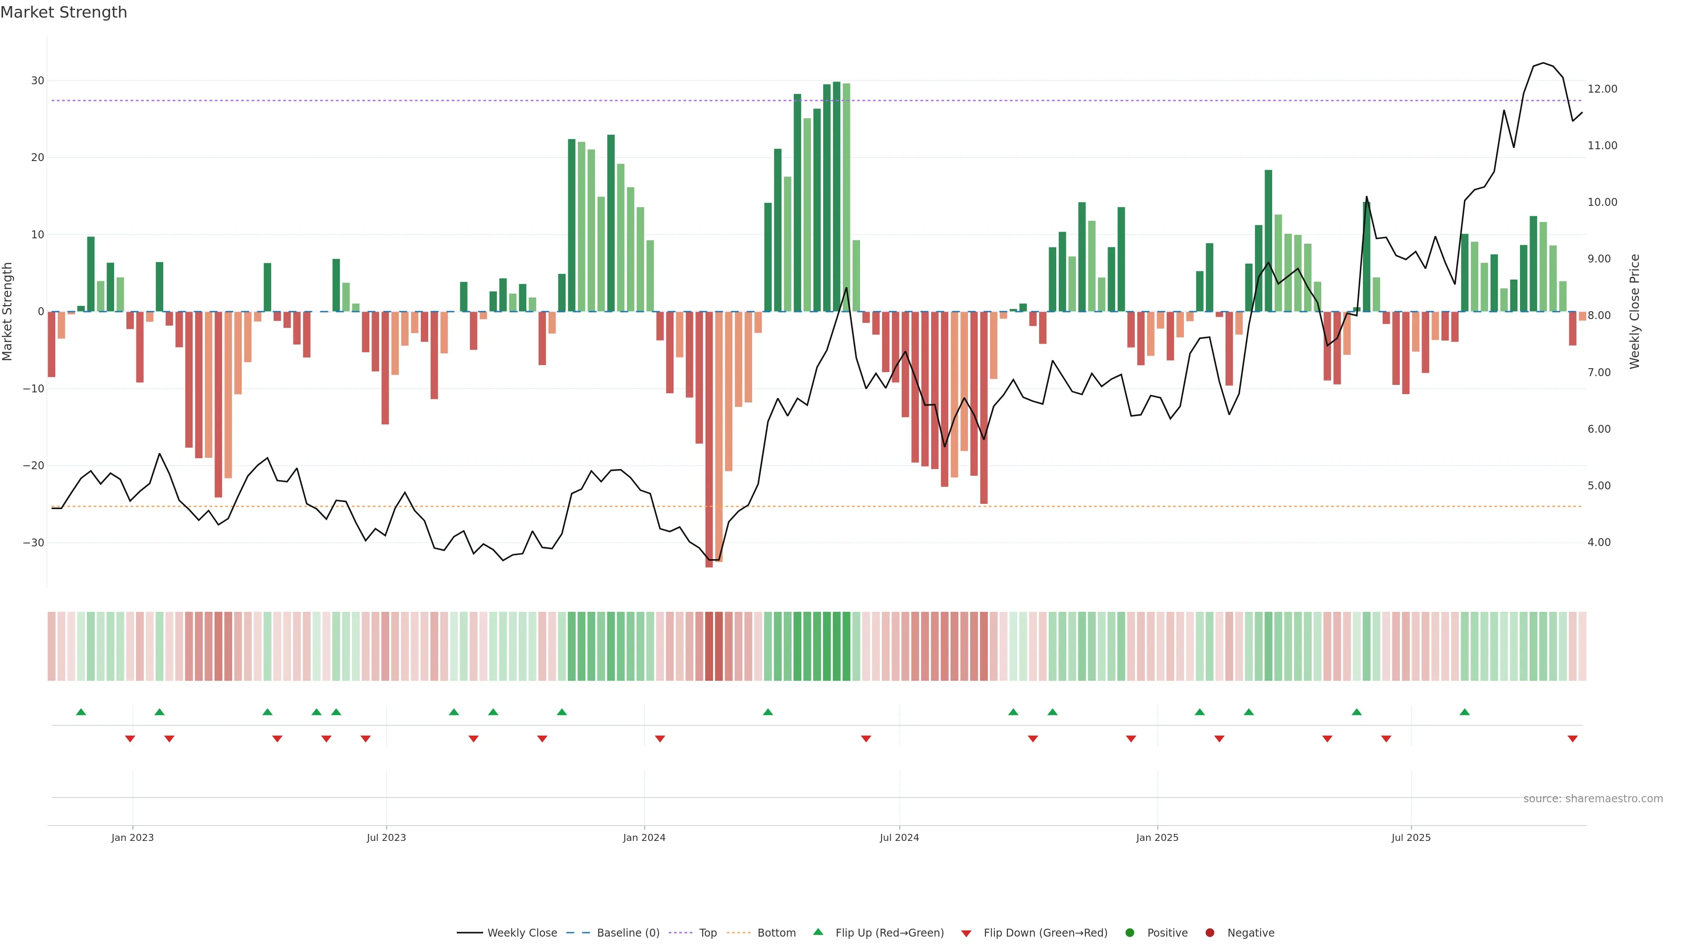The width and height of the screenshot is (1685, 948).
Task: Click the Market Strength chart title
Action: click(64, 12)
